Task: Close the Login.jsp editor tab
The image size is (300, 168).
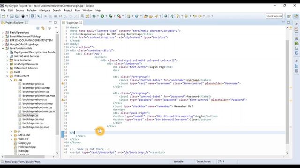Action: [81, 22]
